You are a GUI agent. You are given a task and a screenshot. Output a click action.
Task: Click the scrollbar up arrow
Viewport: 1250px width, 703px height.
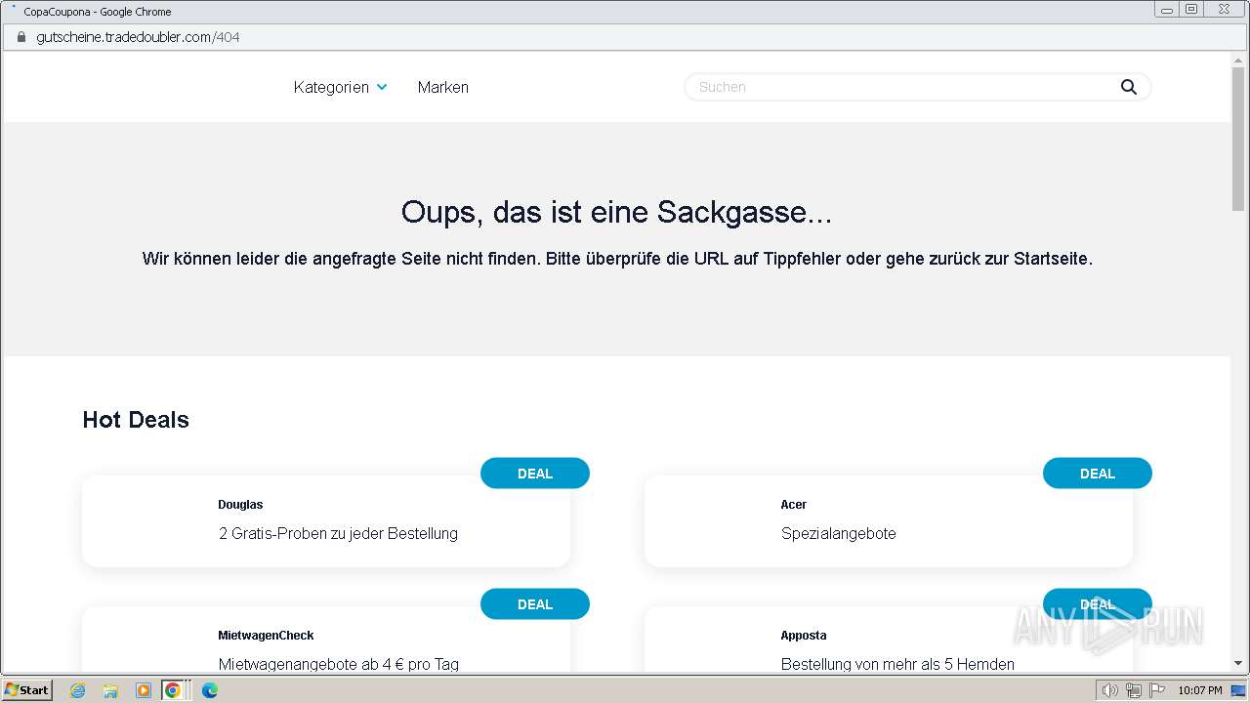click(1238, 61)
